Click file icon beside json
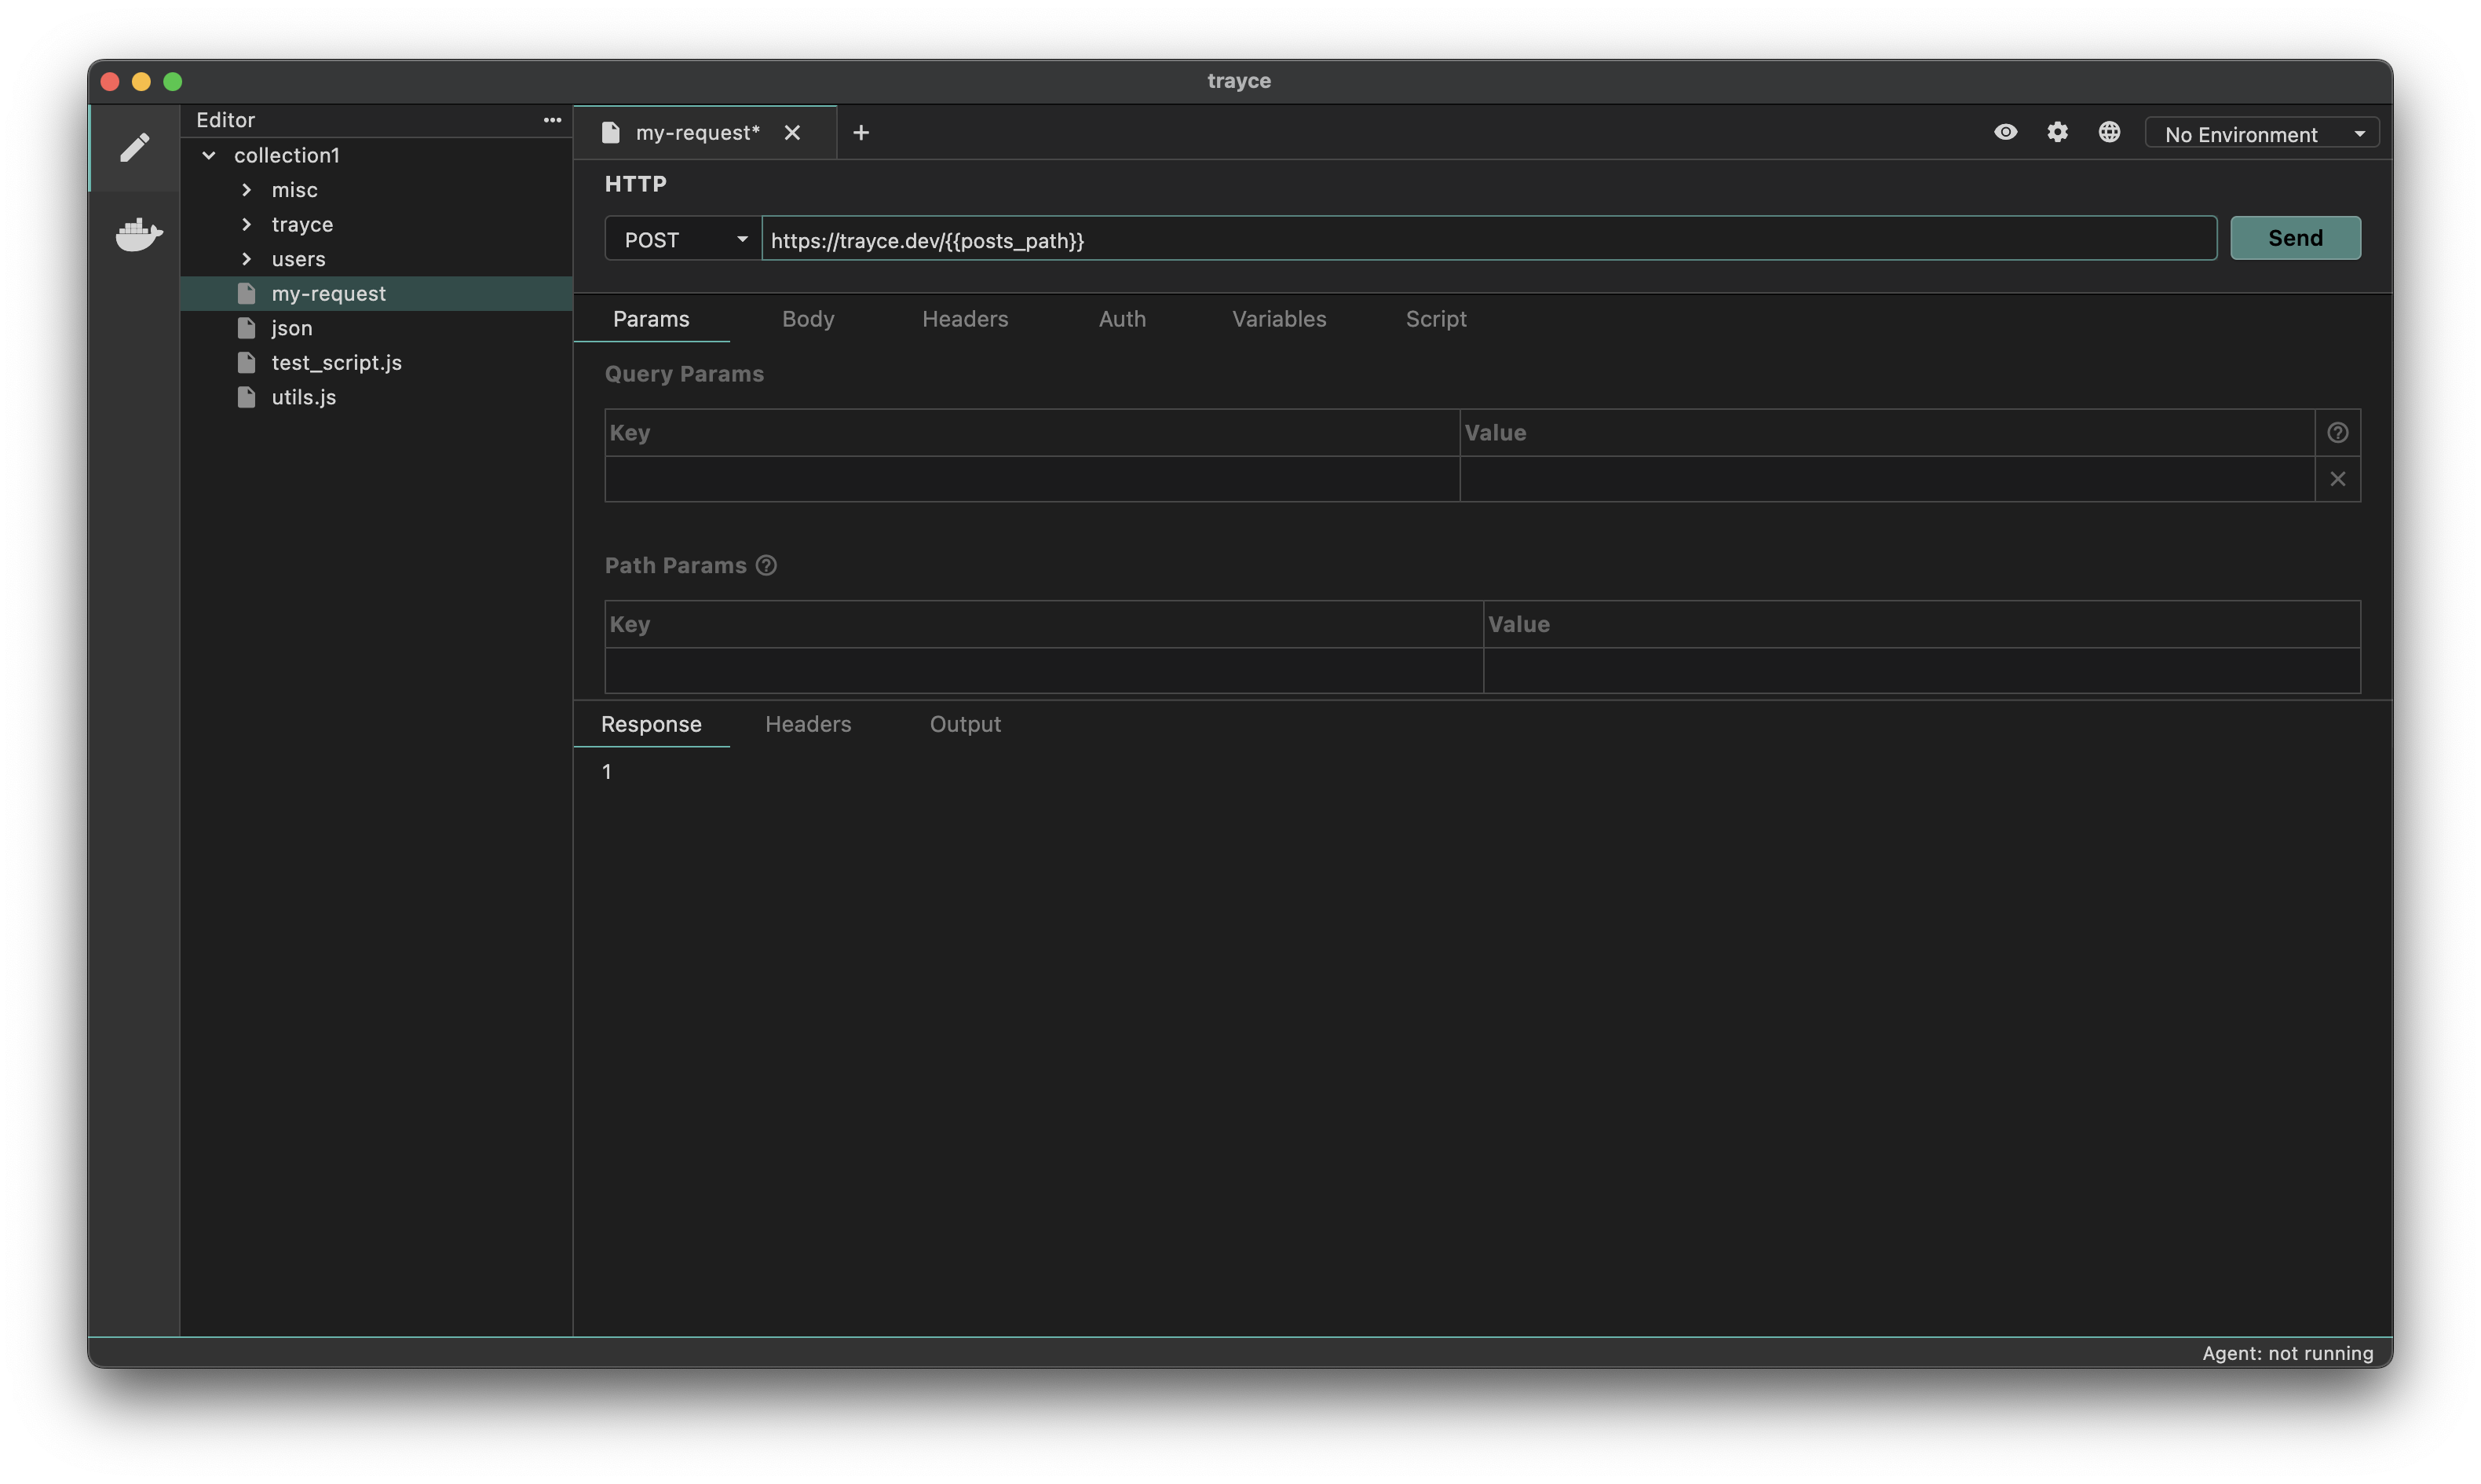Image resolution: width=2481 pixels, height=1484 pixels. click(x=246, y=328)
